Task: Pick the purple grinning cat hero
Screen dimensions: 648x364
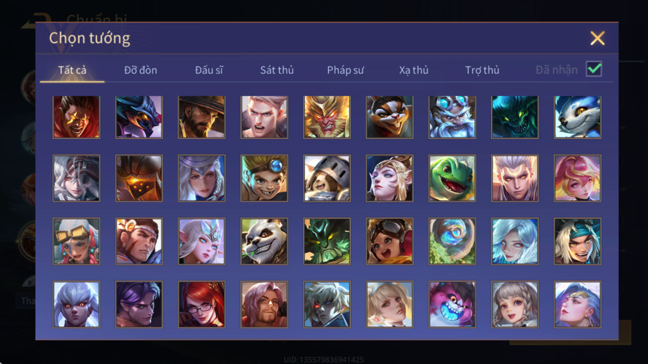Action: [x=452, y=304]
